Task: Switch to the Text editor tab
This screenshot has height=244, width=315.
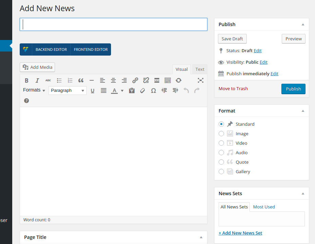Action: pos(200,69)
